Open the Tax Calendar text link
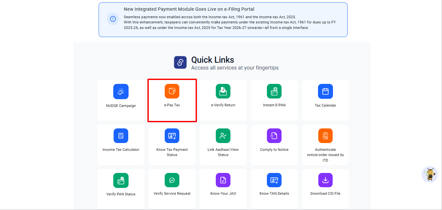442x210 pixels. 325,105
